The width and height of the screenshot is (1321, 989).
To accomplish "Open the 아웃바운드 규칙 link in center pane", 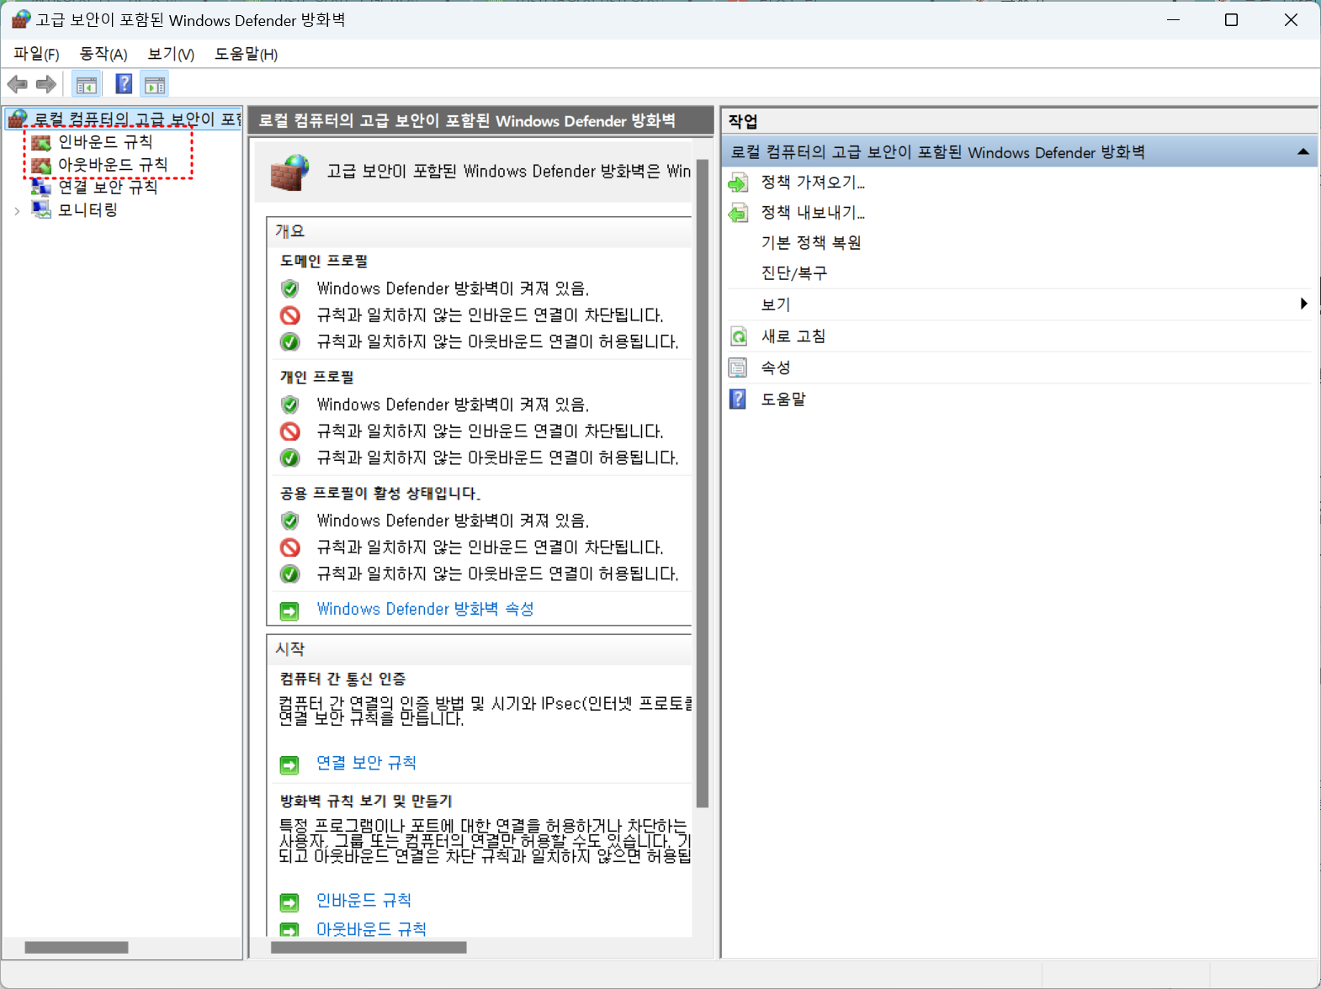I will [x=371, y=929].
